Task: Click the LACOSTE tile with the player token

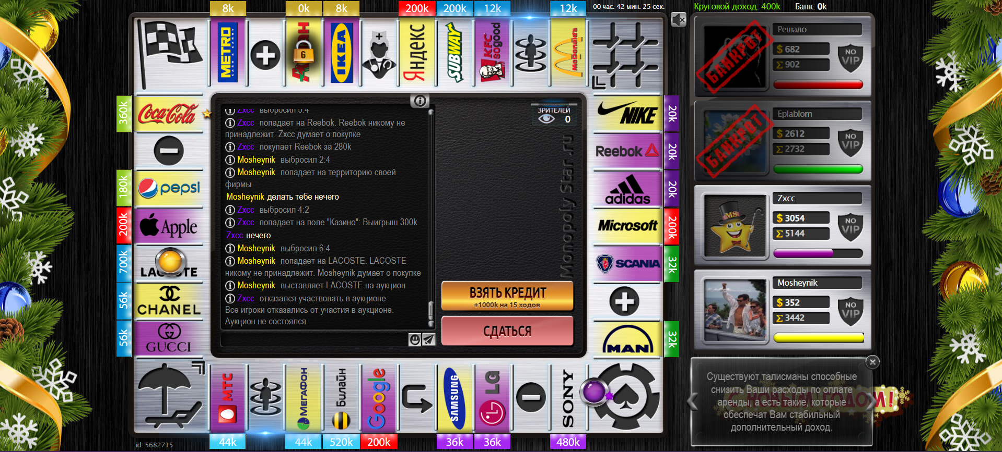Action: click(x=169, y=264)
